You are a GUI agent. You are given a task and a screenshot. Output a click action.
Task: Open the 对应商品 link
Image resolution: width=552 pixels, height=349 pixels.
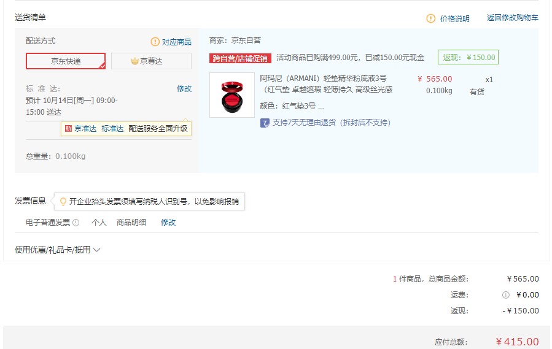[x=176, y=42]
